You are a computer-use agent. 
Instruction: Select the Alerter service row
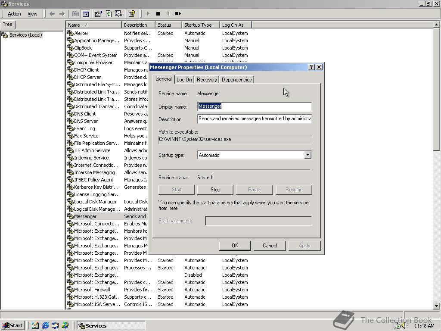tap(158, 33)
